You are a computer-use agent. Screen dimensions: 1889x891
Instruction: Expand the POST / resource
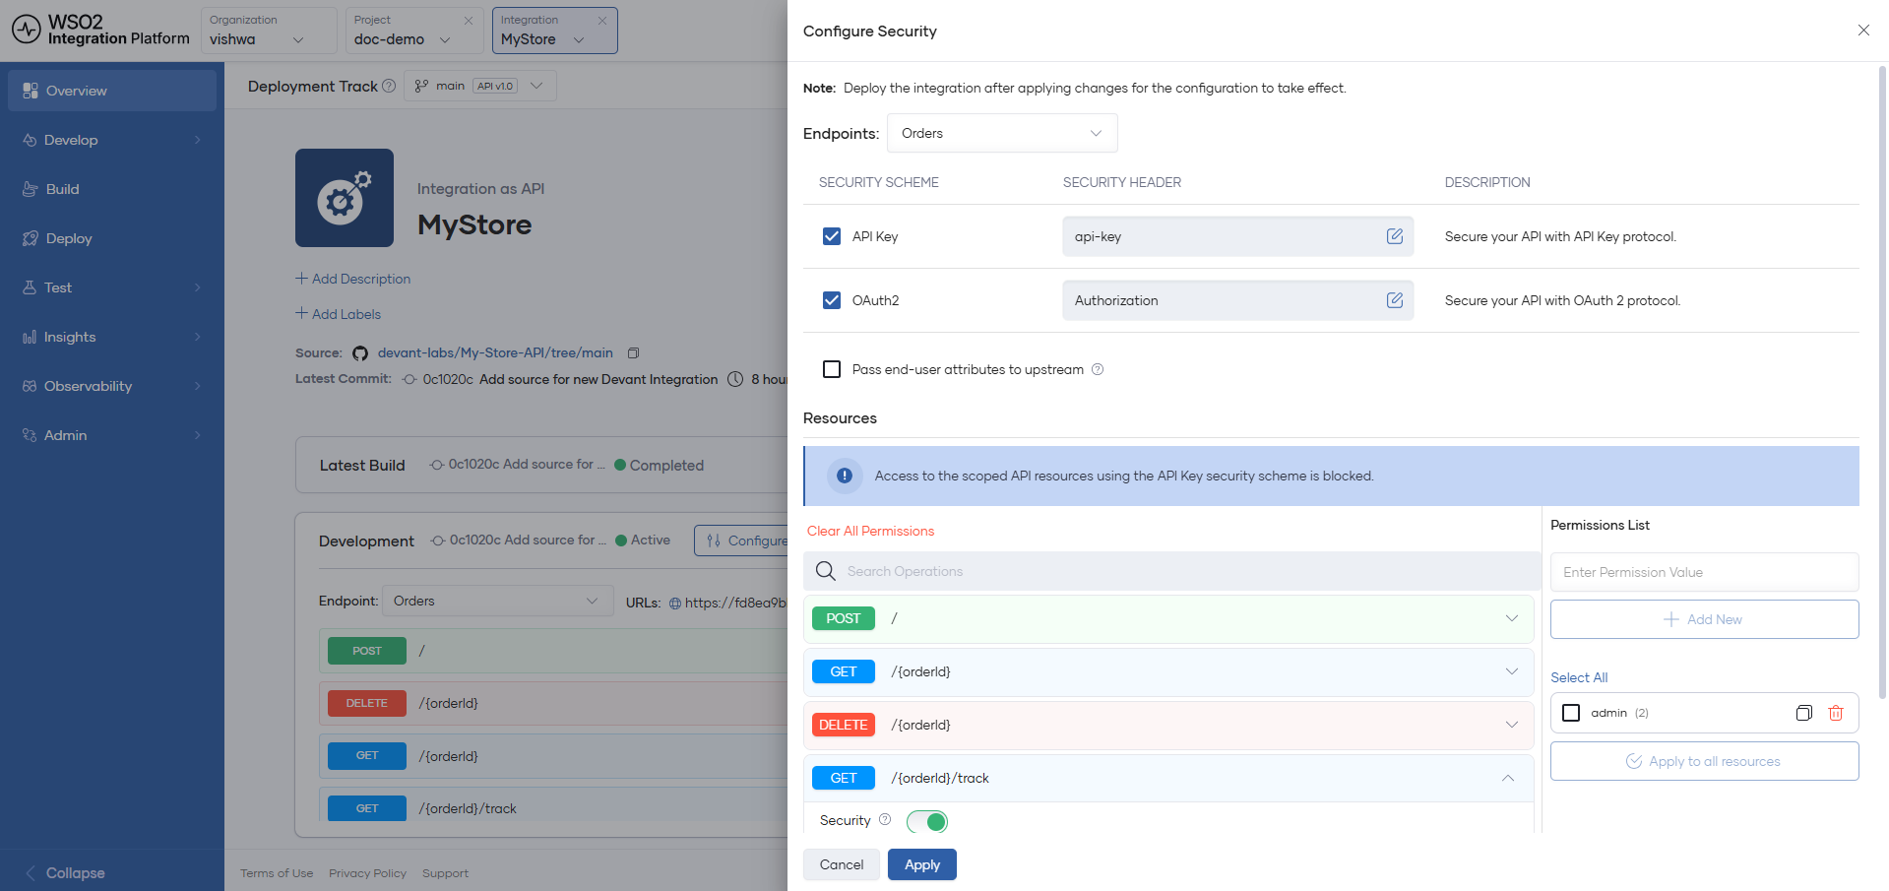pos(1511,618)
